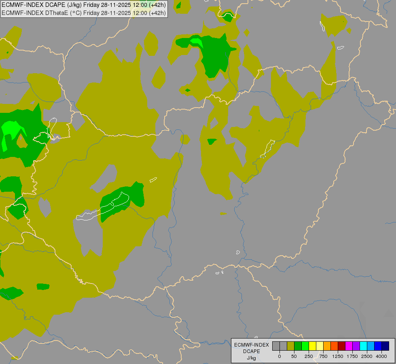Click the dark red legend swatch
Viewport: 396px width, 364px height.
click(342, 346)
